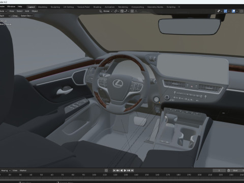This screenshot has width=244, height=183.
Task: Open the Keying dropdown in timeline
Action: (x=6, y=170)
